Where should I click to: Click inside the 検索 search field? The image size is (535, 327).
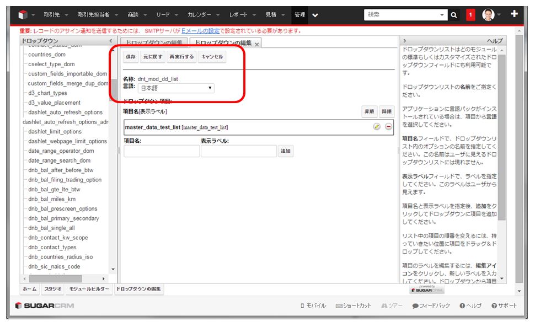(402, 15)
